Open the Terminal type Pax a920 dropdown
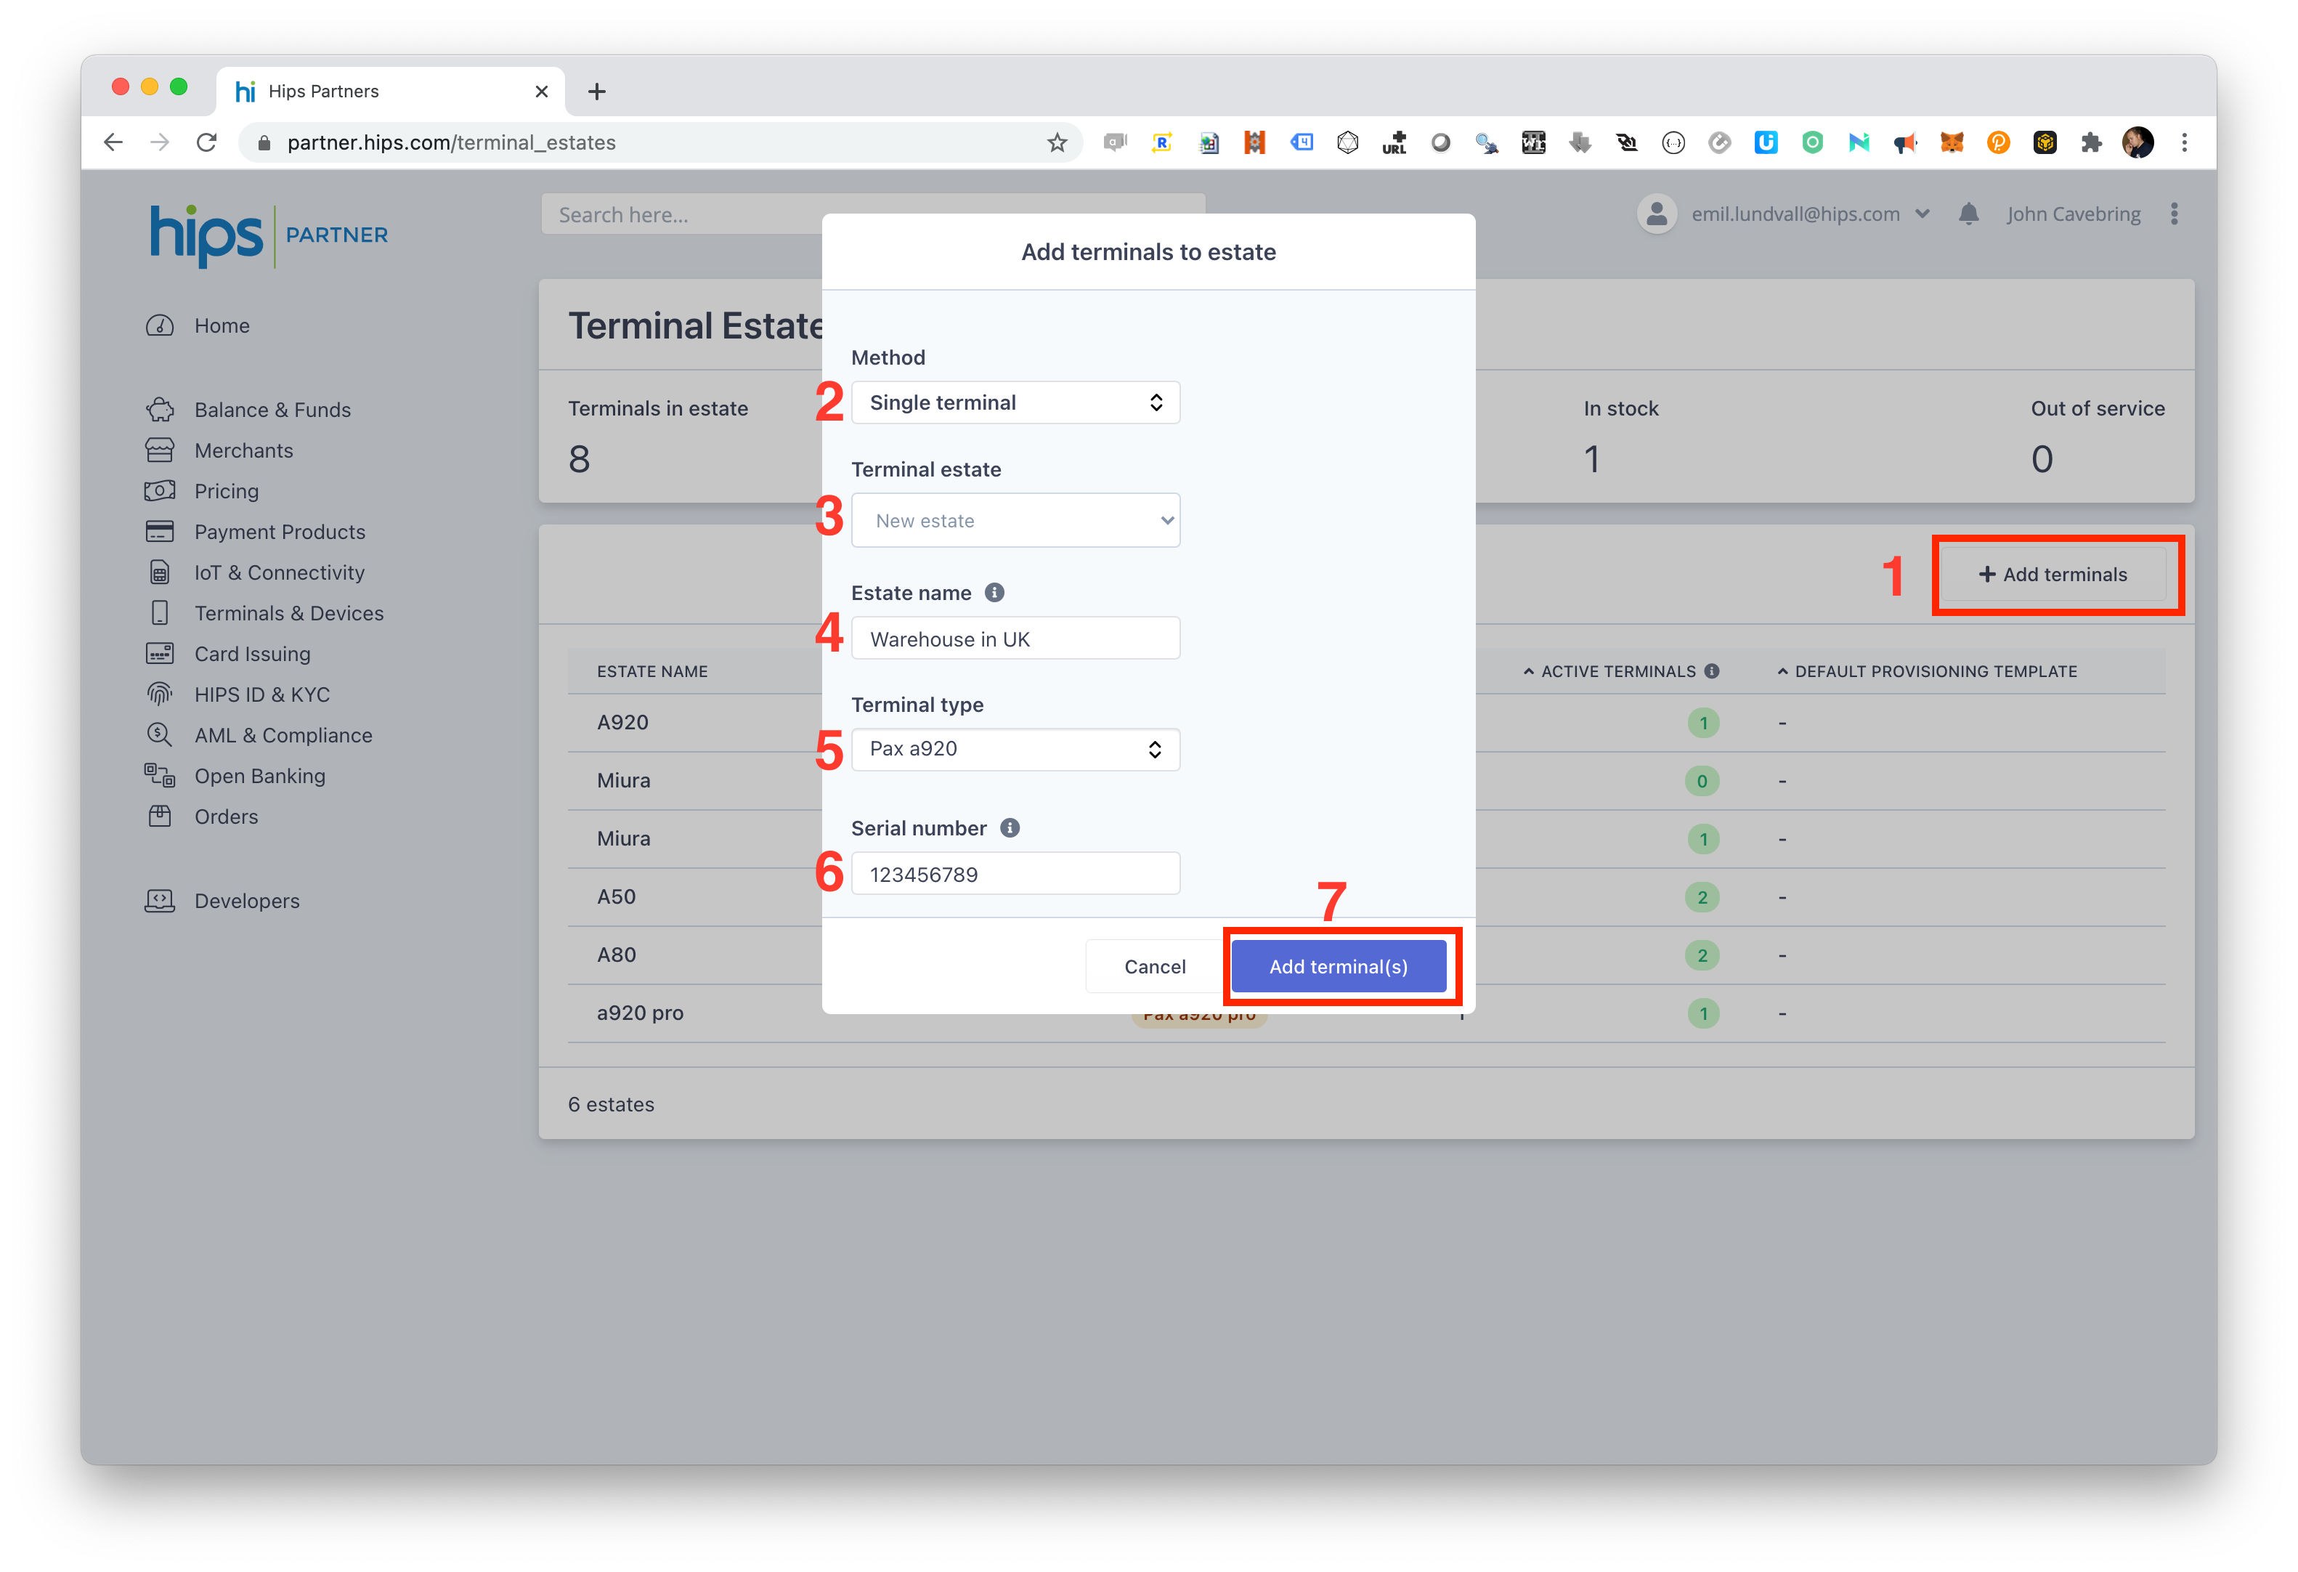Image resolution: width=2298 pixels, height=1572 pixels. 1015,749
